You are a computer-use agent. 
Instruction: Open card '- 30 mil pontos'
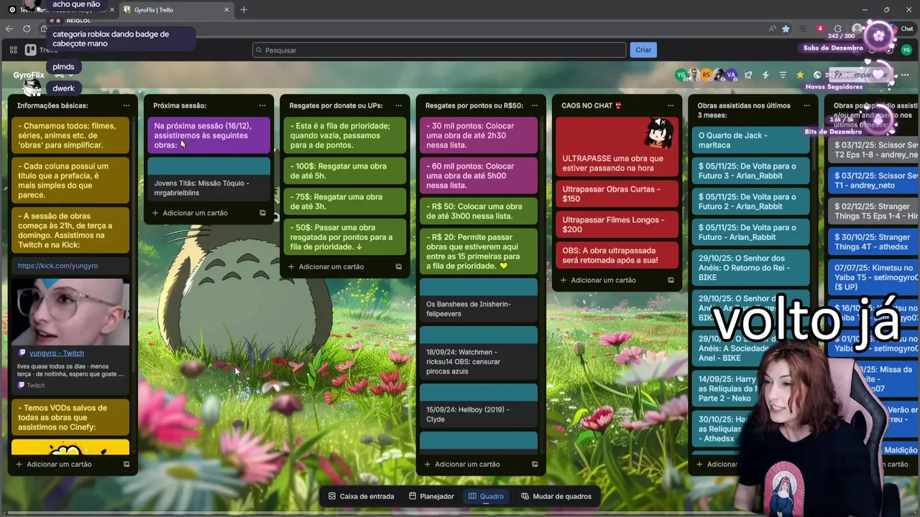coord(479,135)
